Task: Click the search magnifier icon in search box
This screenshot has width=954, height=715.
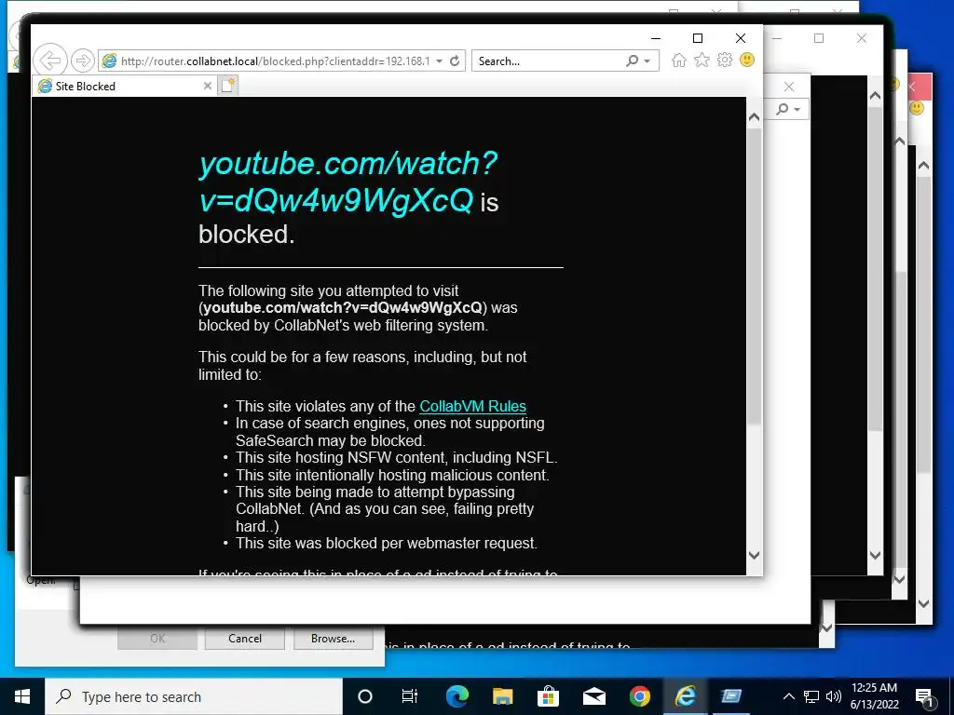Action: (x=633, y=61)
